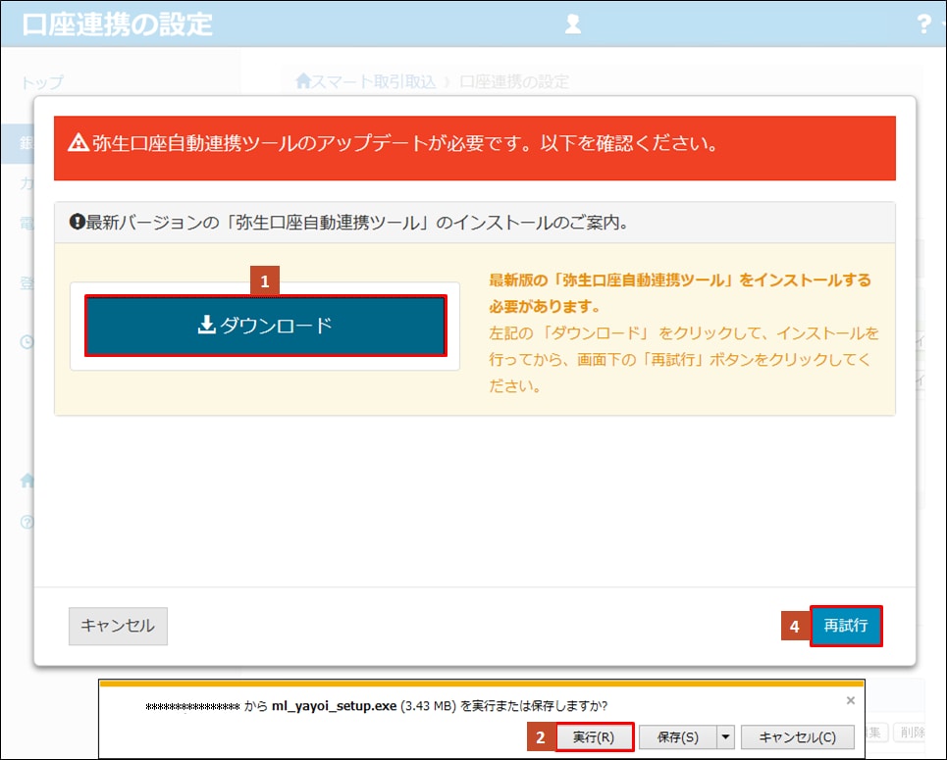Click 保存(S) in the download bar
This screenshot has height=760, width=947.
tap(678, 737)
